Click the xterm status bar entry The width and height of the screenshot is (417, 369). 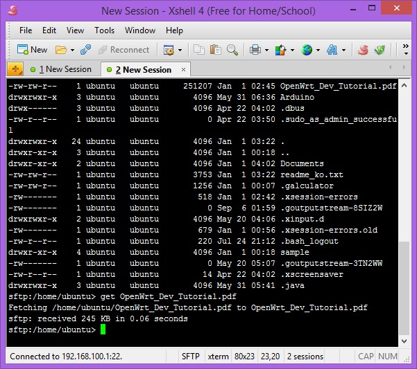point(218,357)
